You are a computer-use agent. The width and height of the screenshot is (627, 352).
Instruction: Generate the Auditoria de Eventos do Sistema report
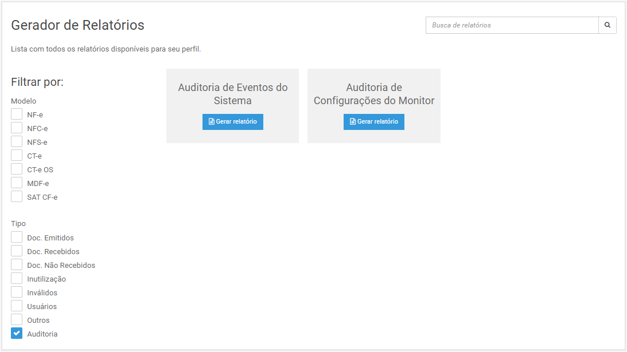pyautogui.click(x=232, y=122)
